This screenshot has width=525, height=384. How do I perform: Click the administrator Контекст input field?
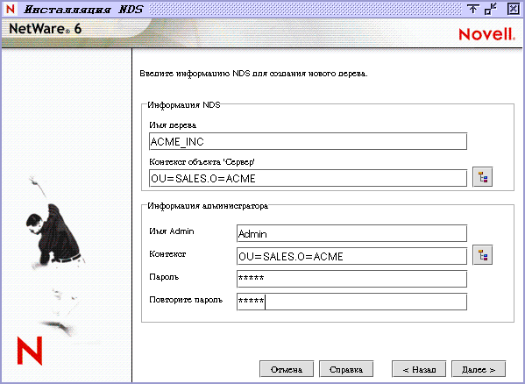351,256
